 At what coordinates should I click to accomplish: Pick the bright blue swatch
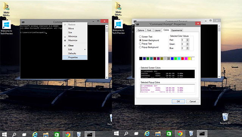[x=172, y=59]
